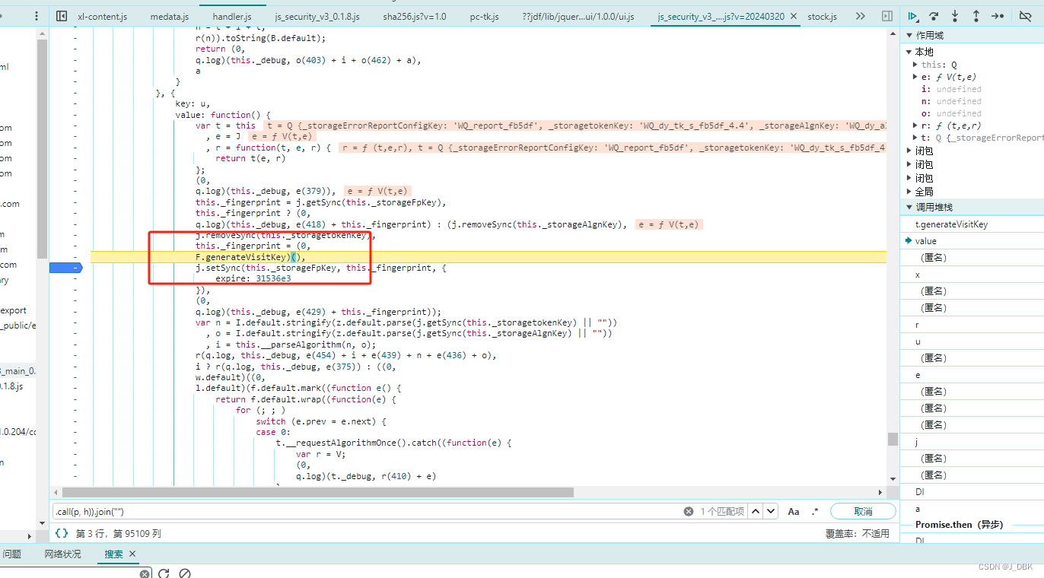
Task: Step into the next function call
Action: [955, 16]
